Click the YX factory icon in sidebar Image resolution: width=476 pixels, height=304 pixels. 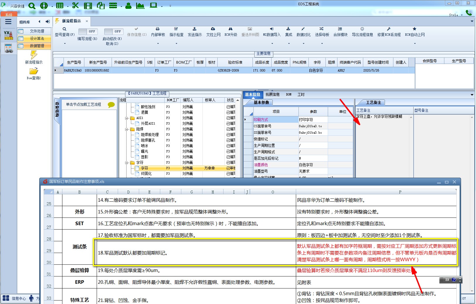(x=8, y=35)
